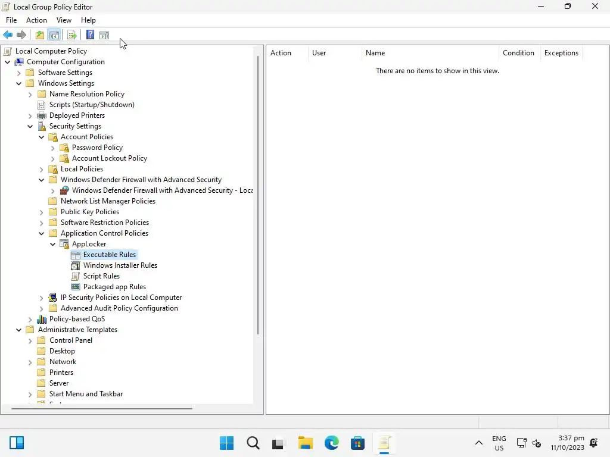Select Local Computer Policy root

click(51, 51)
